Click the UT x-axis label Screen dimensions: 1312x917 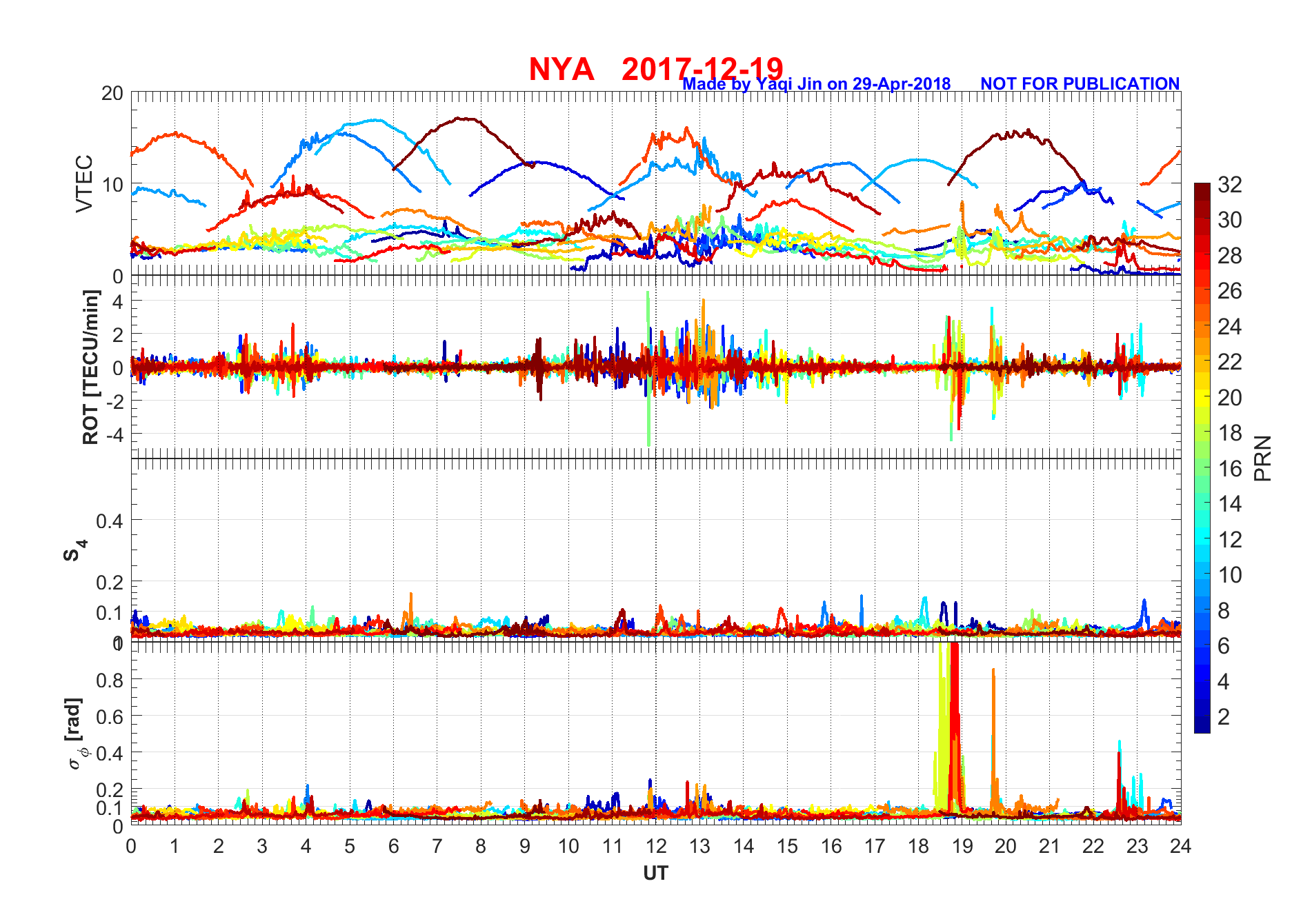tap(655, 873)
